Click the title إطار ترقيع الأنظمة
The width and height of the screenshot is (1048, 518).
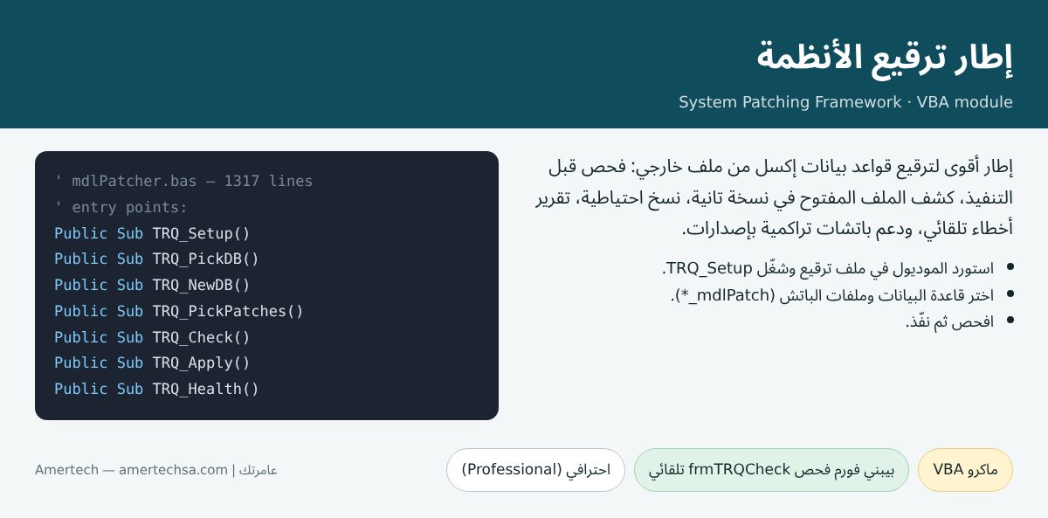pyautogui.click(x=885, y=58)
